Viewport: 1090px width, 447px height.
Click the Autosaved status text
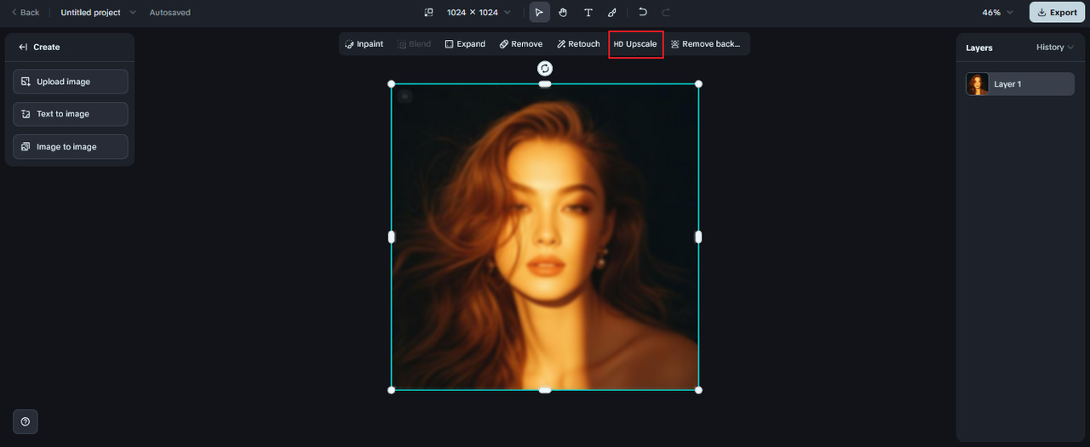click(x=170, y=13)
